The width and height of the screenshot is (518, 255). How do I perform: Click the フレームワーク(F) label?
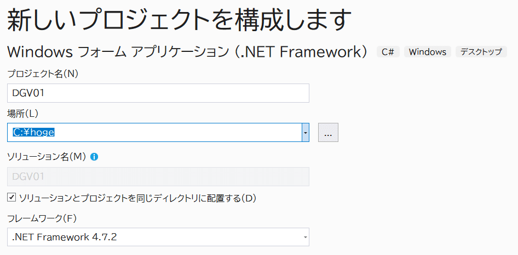42,218
